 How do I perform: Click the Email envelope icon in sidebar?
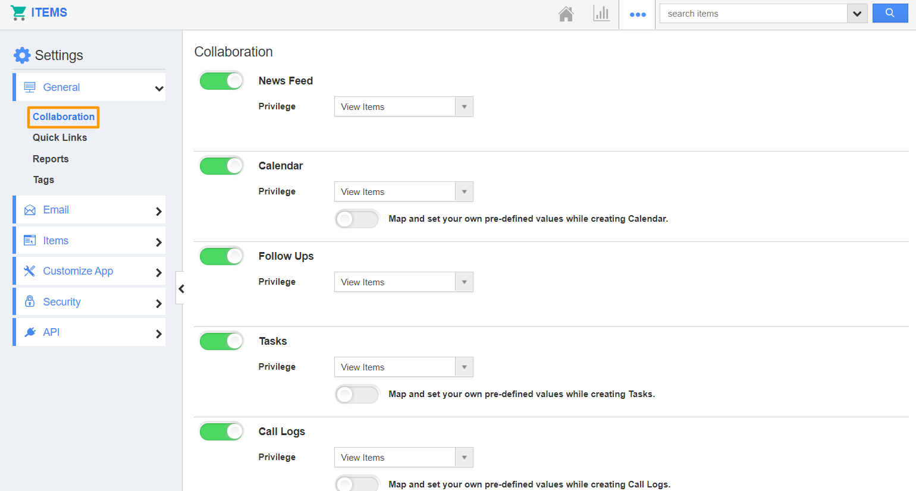(x=30, y=210)
